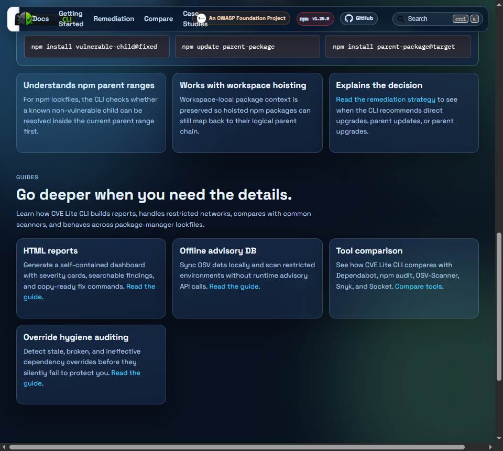Click the scroll-right arrow

coord(490,447)
